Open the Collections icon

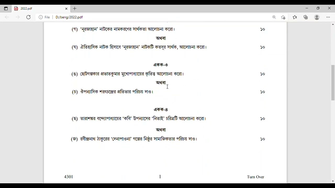point(306,17)
